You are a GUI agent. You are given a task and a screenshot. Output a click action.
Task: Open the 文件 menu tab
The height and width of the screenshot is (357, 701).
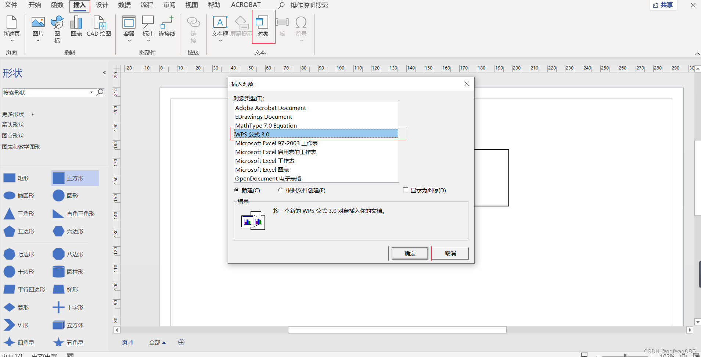pyautogui.click(x=11, y=5)
